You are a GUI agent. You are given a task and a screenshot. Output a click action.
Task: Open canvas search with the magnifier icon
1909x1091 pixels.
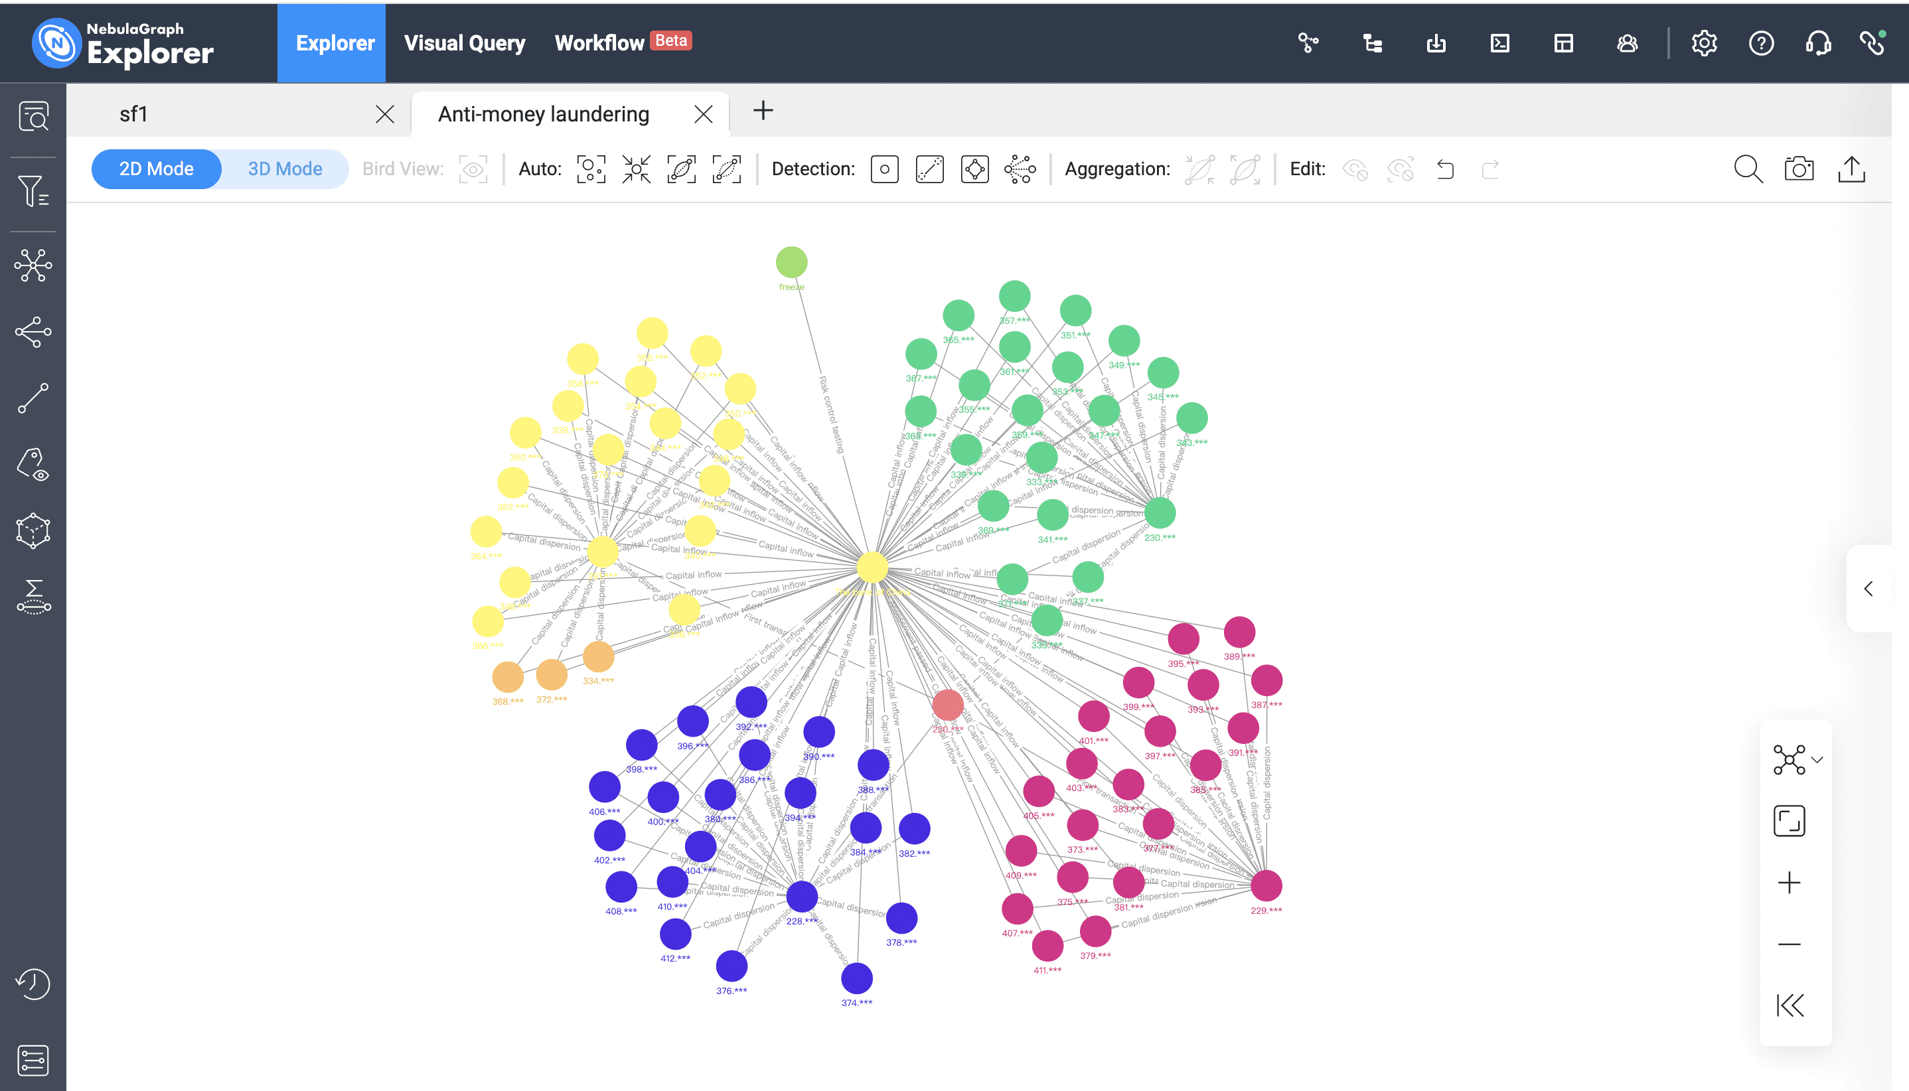pos(1748,169)
